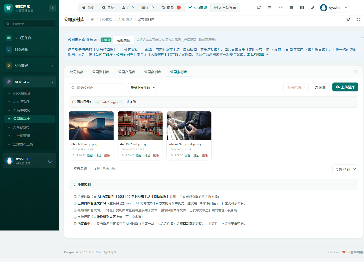Click the paintbrush theme icon
The width and height of the screenshot is (364, 262).
click(x=313, y=7)
